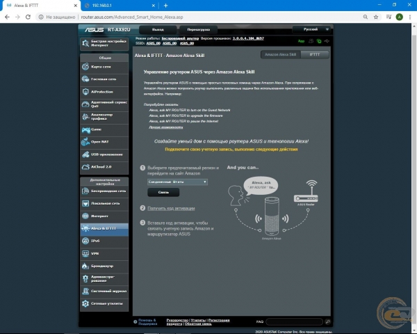417x334 pixels.
Task: Open the Quick Internet Setup (Быстрая настройка) icon
Action: [x=85, y=43]
